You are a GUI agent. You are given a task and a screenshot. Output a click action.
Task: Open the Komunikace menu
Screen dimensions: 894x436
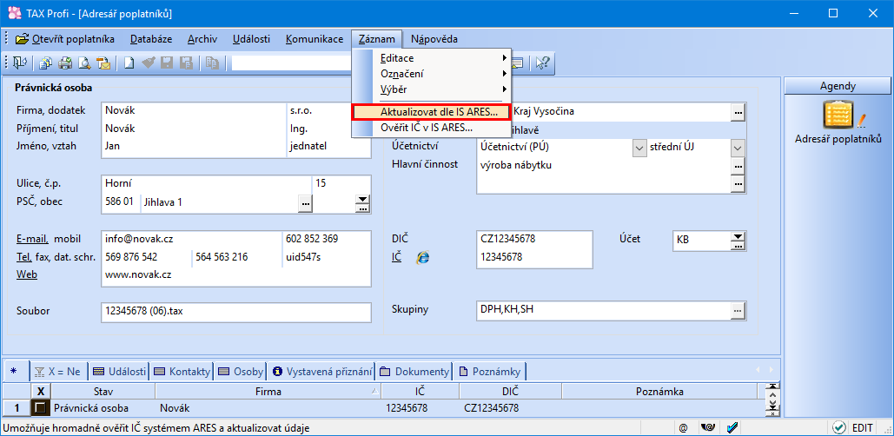(x=315, y=39)
